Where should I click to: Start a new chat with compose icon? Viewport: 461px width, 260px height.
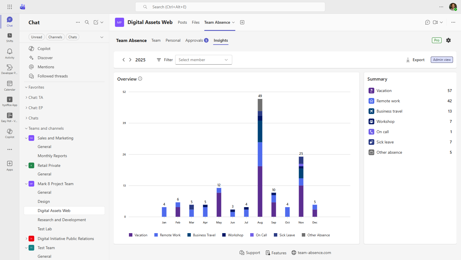(96, 22)
